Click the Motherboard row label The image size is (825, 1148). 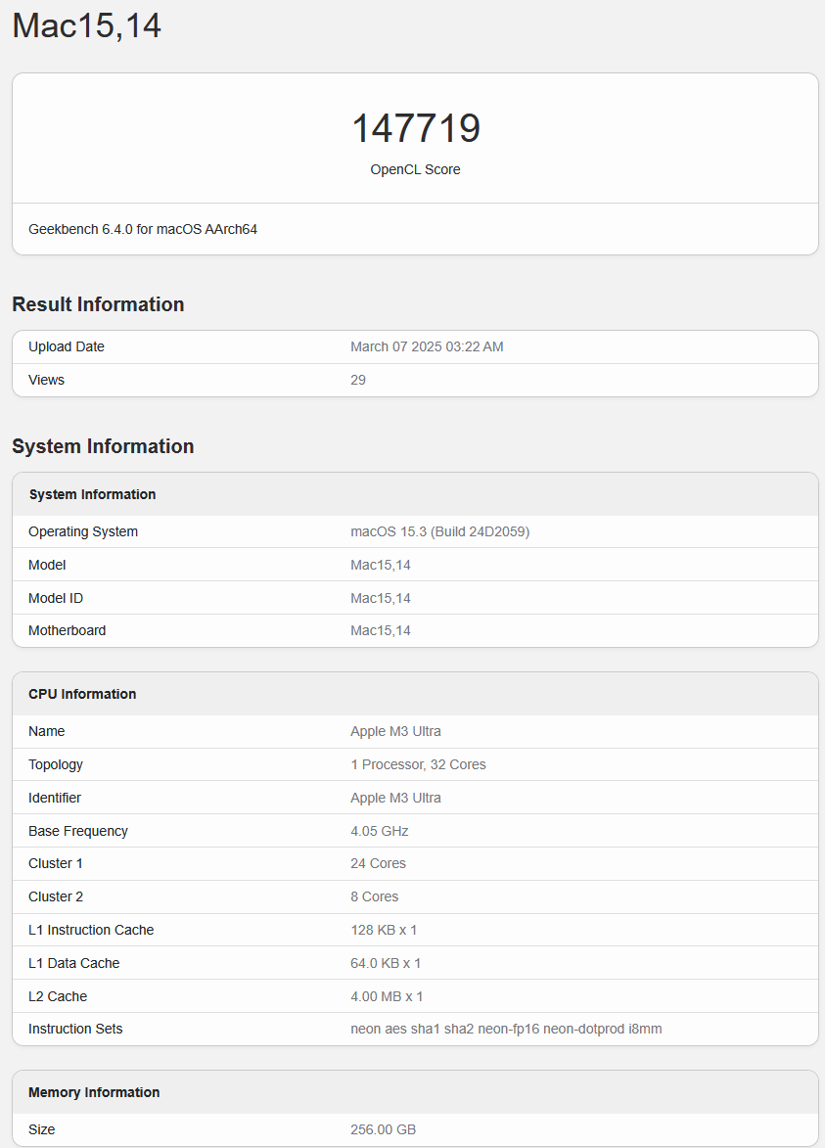[68, 630]
